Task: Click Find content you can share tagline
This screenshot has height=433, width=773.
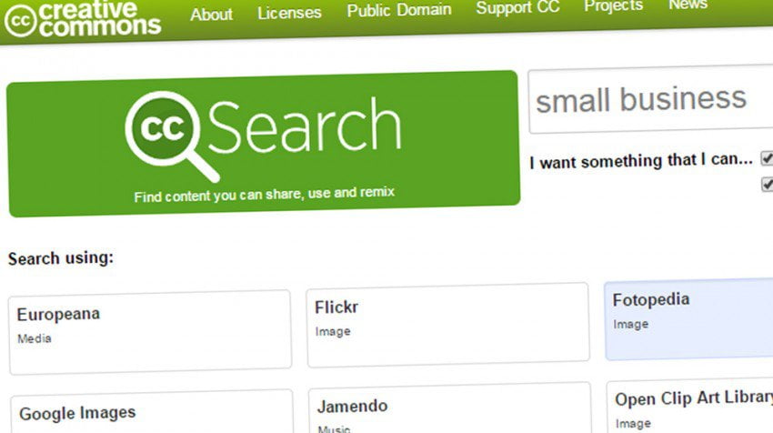Action: [x=265, y=195]
